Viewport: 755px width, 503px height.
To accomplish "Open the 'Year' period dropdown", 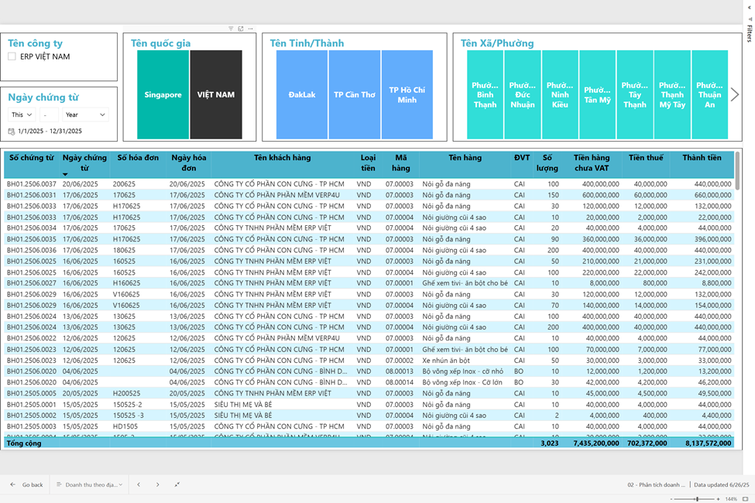I will tap(85, 115).
